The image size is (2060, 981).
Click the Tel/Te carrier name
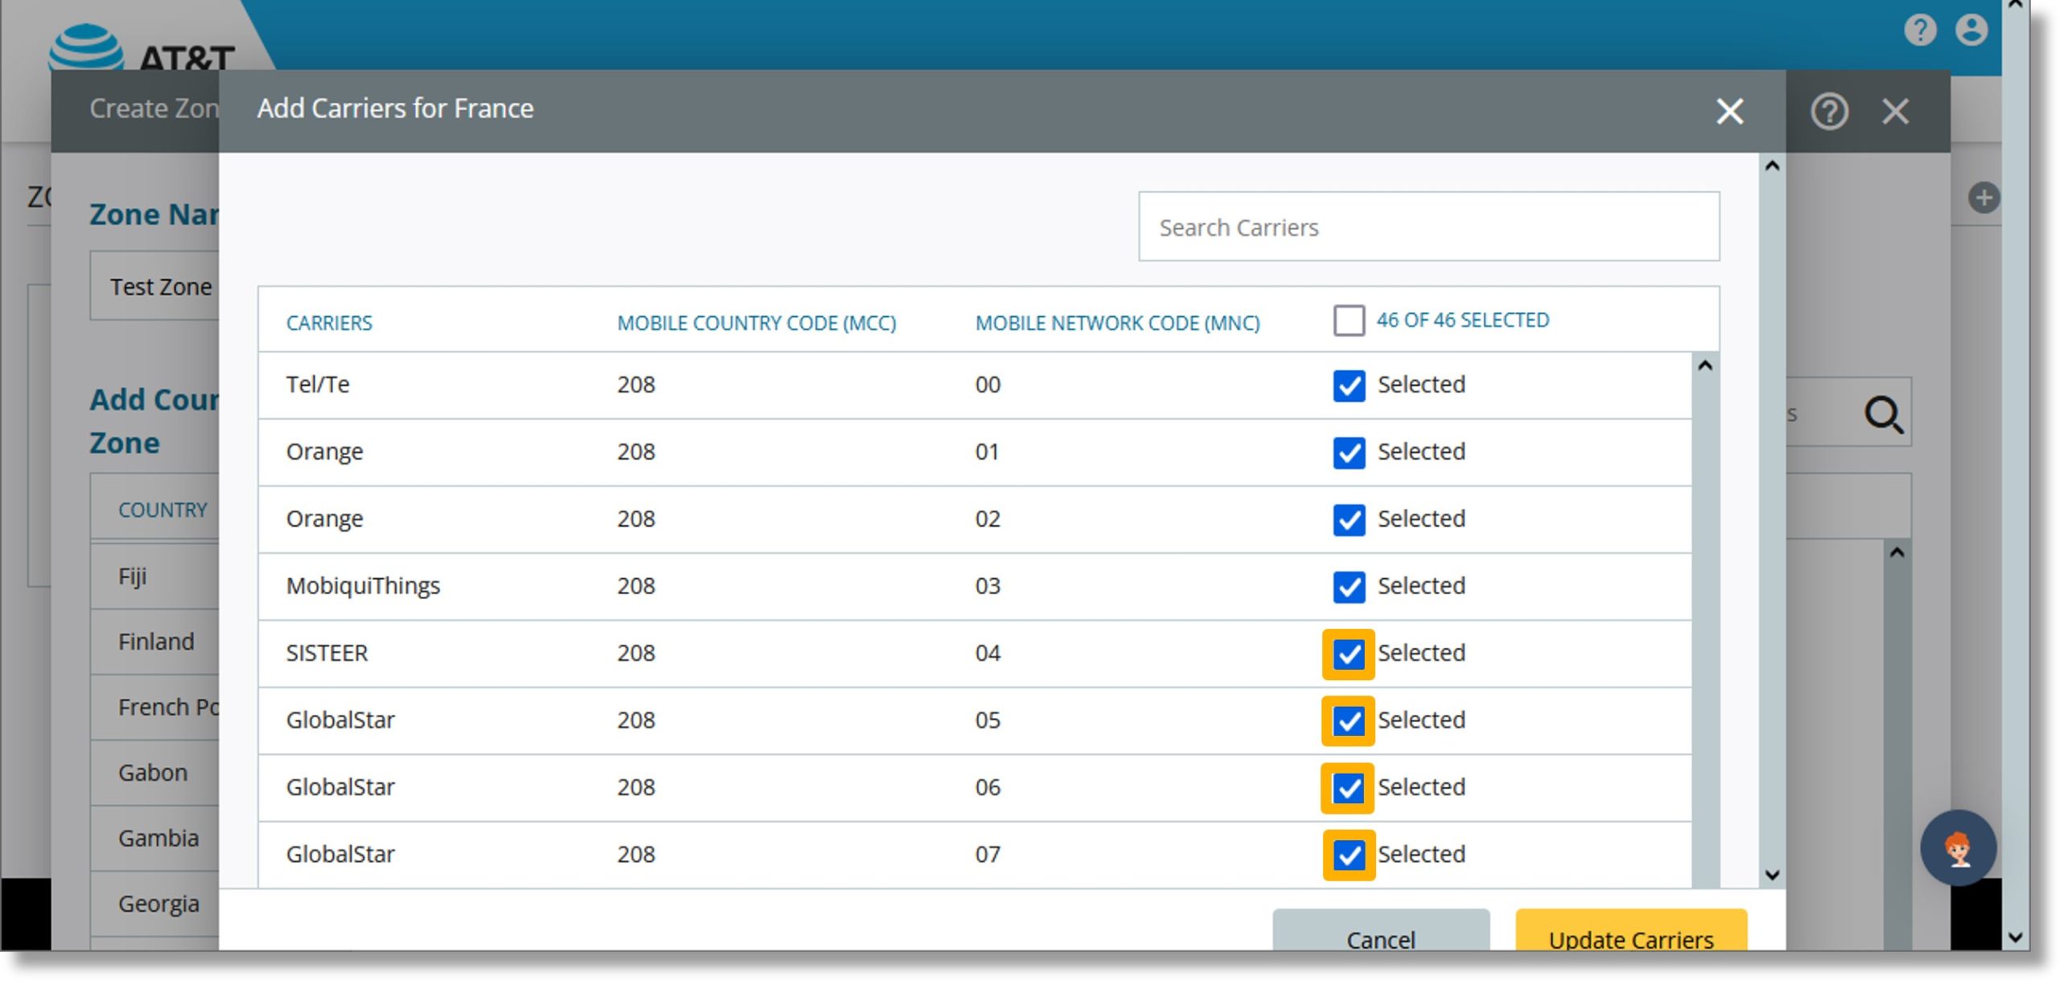(x=318, y=384)
